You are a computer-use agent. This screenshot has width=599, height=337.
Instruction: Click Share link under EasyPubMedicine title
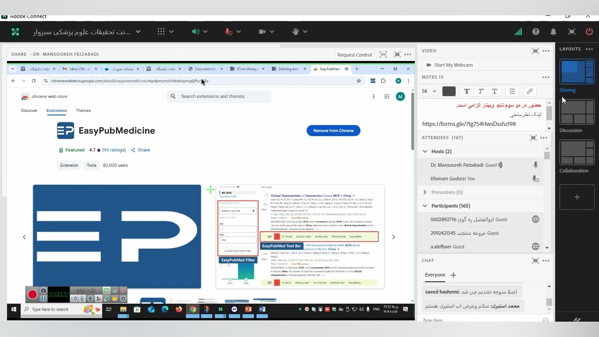pos(140,150)
